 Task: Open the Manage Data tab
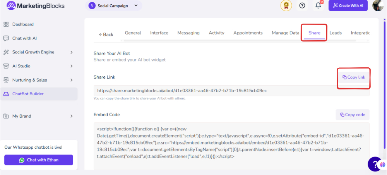286,33
